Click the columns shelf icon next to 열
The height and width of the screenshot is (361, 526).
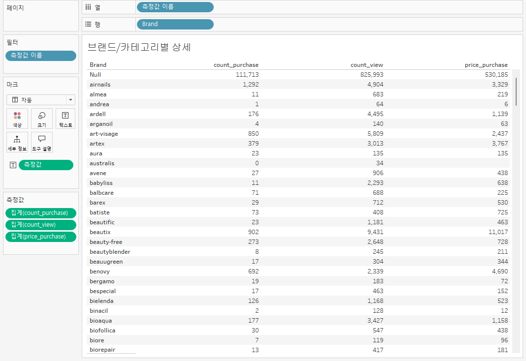pos(88,7)
